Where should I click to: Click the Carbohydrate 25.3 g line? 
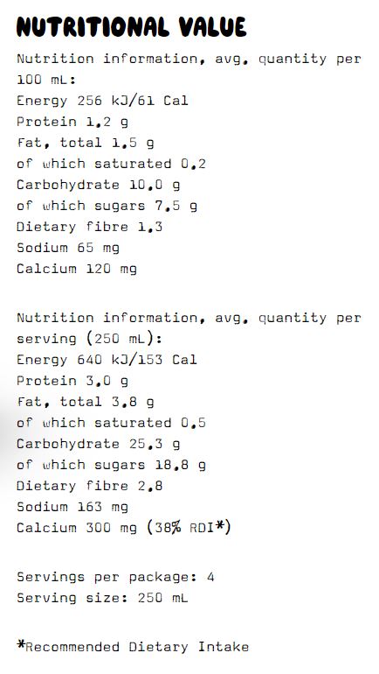pyautogui.click(x=98, y=445)
